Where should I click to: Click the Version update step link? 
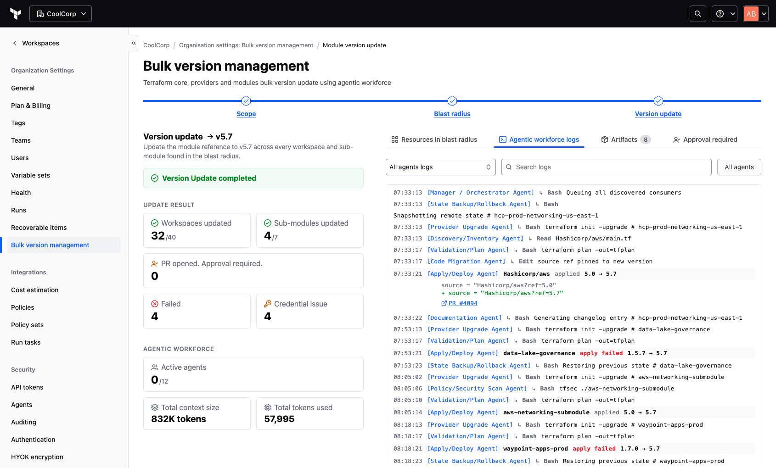(658, 114)
